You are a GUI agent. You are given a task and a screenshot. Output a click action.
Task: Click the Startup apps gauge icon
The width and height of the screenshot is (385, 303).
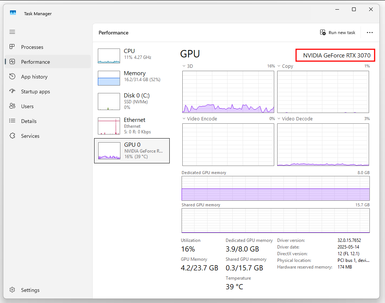click(x=12, y=91)
